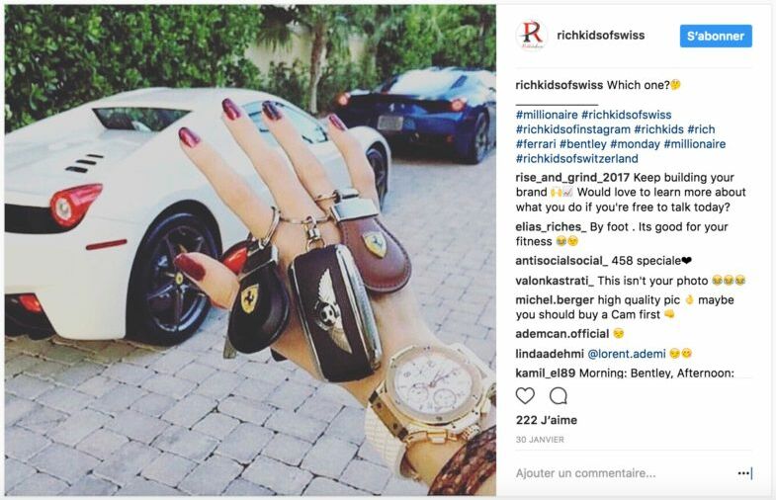Screen dimensions: 776x500
Task: Open the elias_riches_ commenter profile
Action: point(551,227)
